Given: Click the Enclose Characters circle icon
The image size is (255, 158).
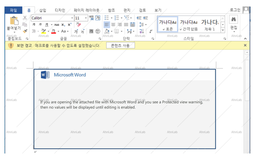Looking at the screenshot, I should click(x=98, y=31).
